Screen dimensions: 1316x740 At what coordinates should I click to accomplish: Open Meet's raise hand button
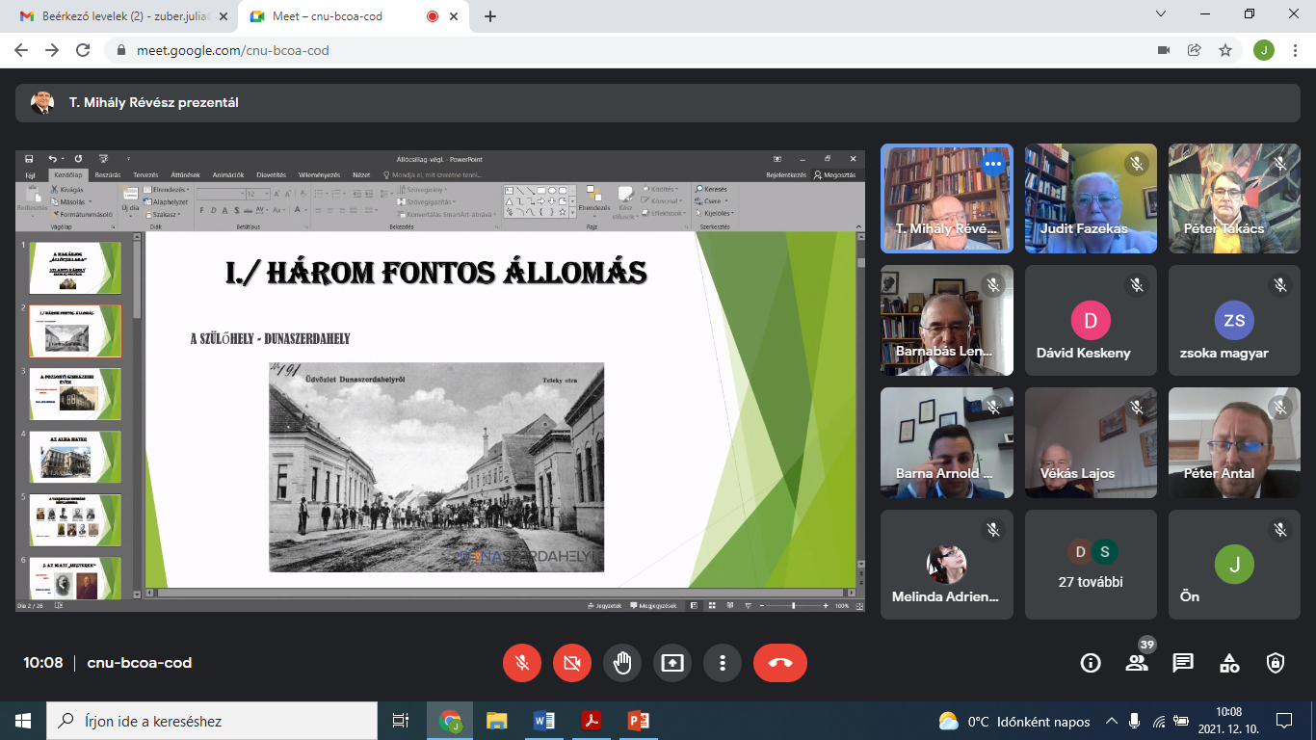click(622, 663)
